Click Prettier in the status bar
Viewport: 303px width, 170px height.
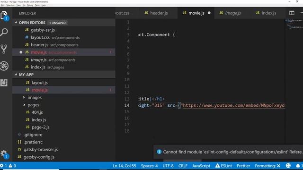point(243,166)
